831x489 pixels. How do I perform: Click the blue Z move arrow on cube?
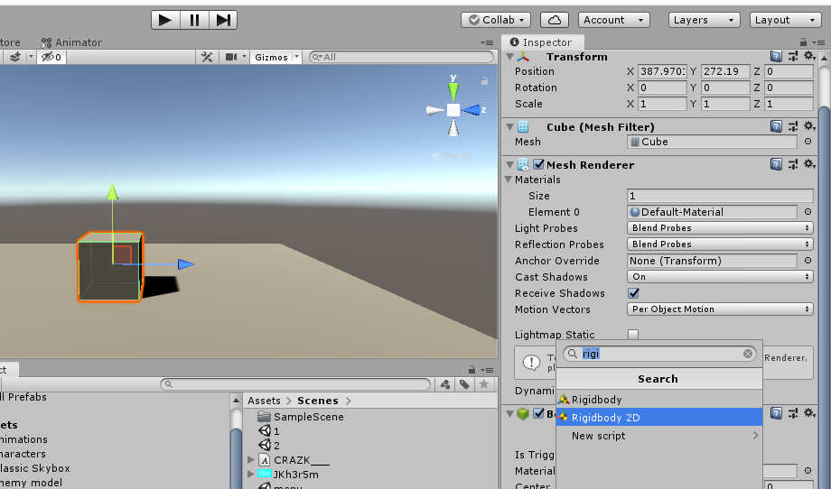pyautogui.click(x=185, y=264)
